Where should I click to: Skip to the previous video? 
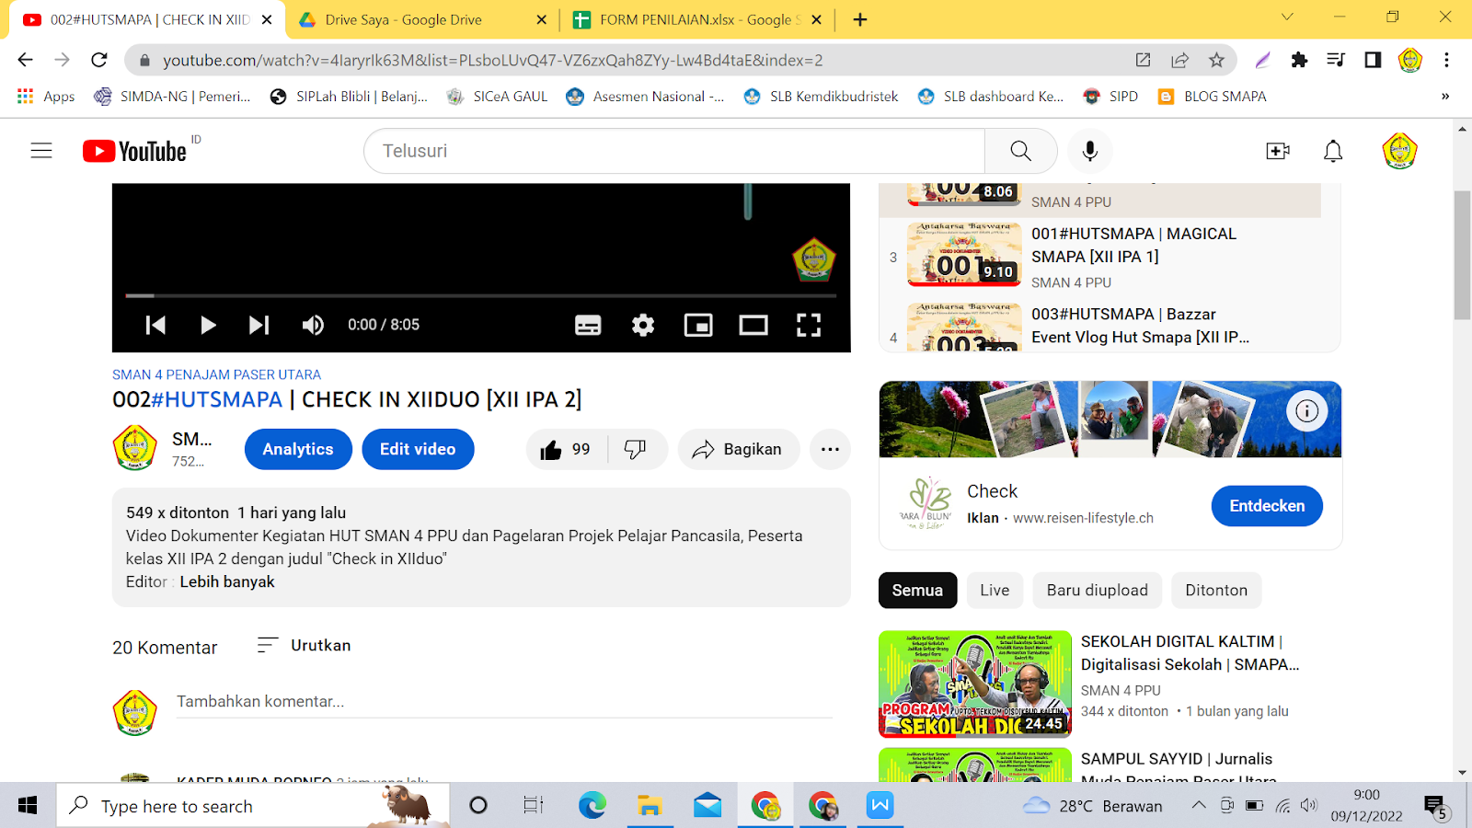click(x=155, y=325)
